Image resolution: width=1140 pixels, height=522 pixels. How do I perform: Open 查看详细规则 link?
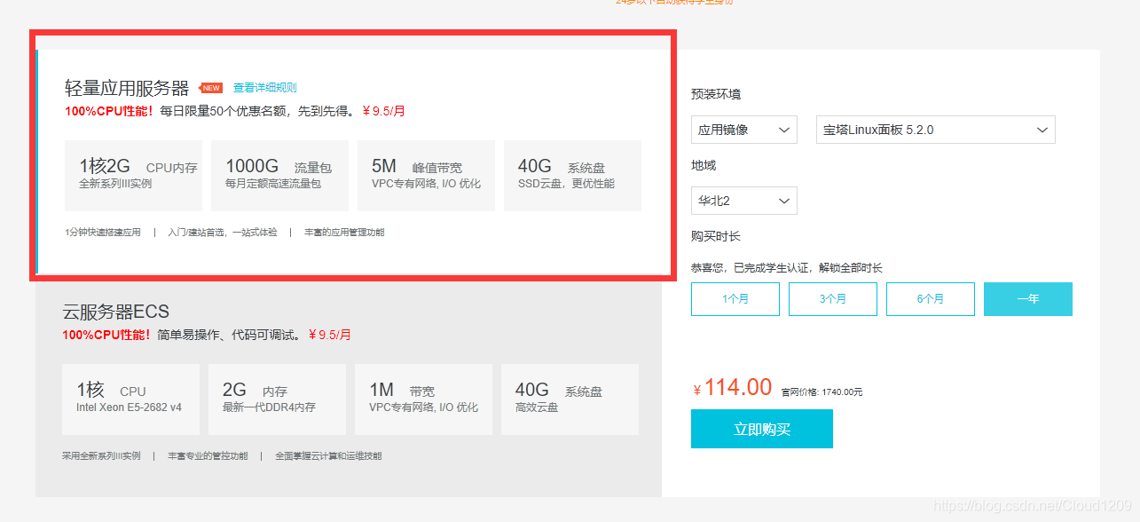coord(264,88)
